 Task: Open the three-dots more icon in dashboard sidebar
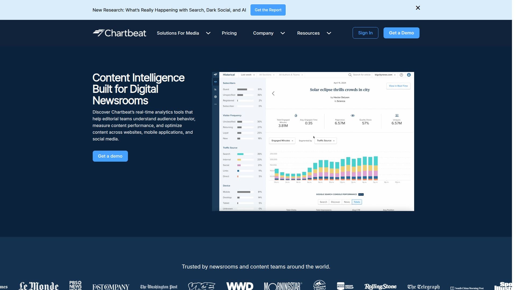(x=215, y=104)
